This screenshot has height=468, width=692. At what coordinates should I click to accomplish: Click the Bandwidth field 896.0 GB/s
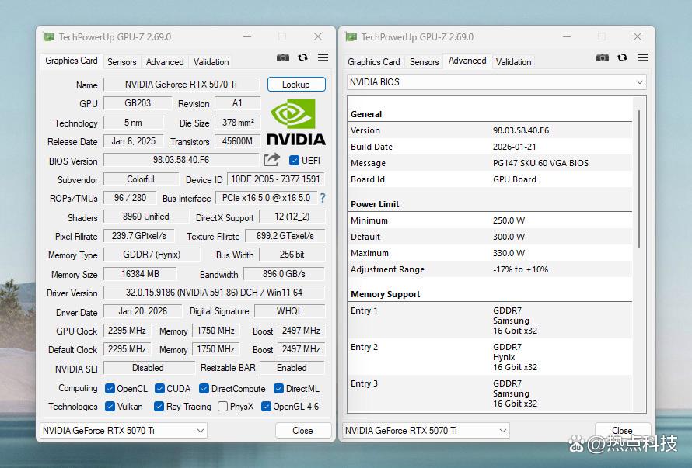tap(284, 274)
